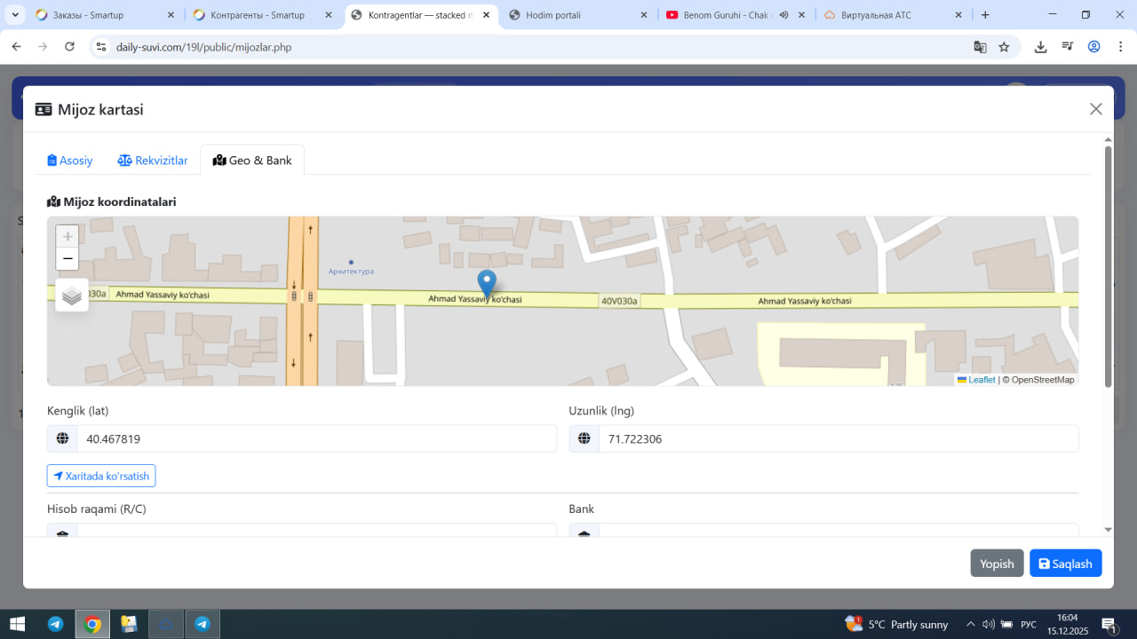1137x639 pixels.
Task: Select the Geo & Bank tab
Action: point(252,161)
